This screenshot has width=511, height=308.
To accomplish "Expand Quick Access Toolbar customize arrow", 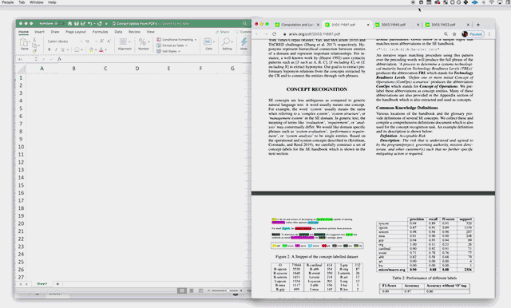I will (x=106, y=23).
